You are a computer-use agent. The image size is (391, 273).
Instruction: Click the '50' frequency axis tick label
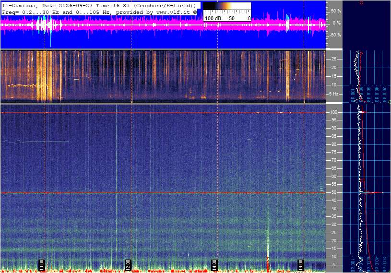pos(333,192)
